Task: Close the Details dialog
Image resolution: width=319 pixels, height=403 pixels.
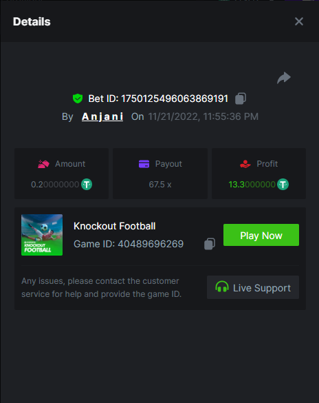Action: tap(299, 21)
